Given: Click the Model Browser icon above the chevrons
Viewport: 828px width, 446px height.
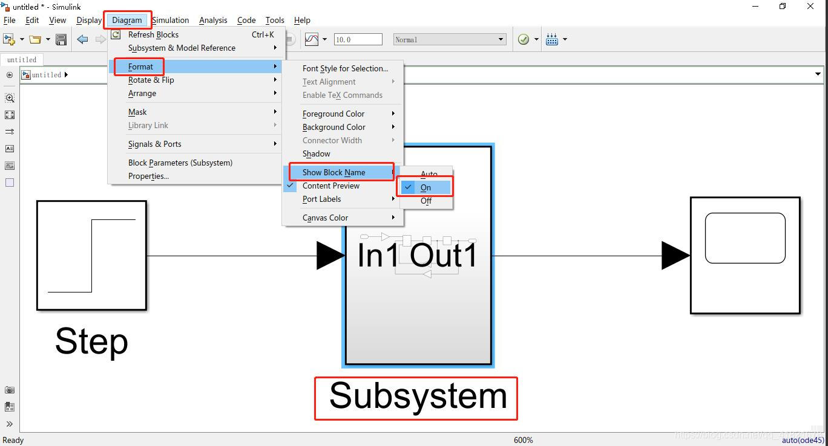Looking at the screenshot, I should [x=10, y=407].
